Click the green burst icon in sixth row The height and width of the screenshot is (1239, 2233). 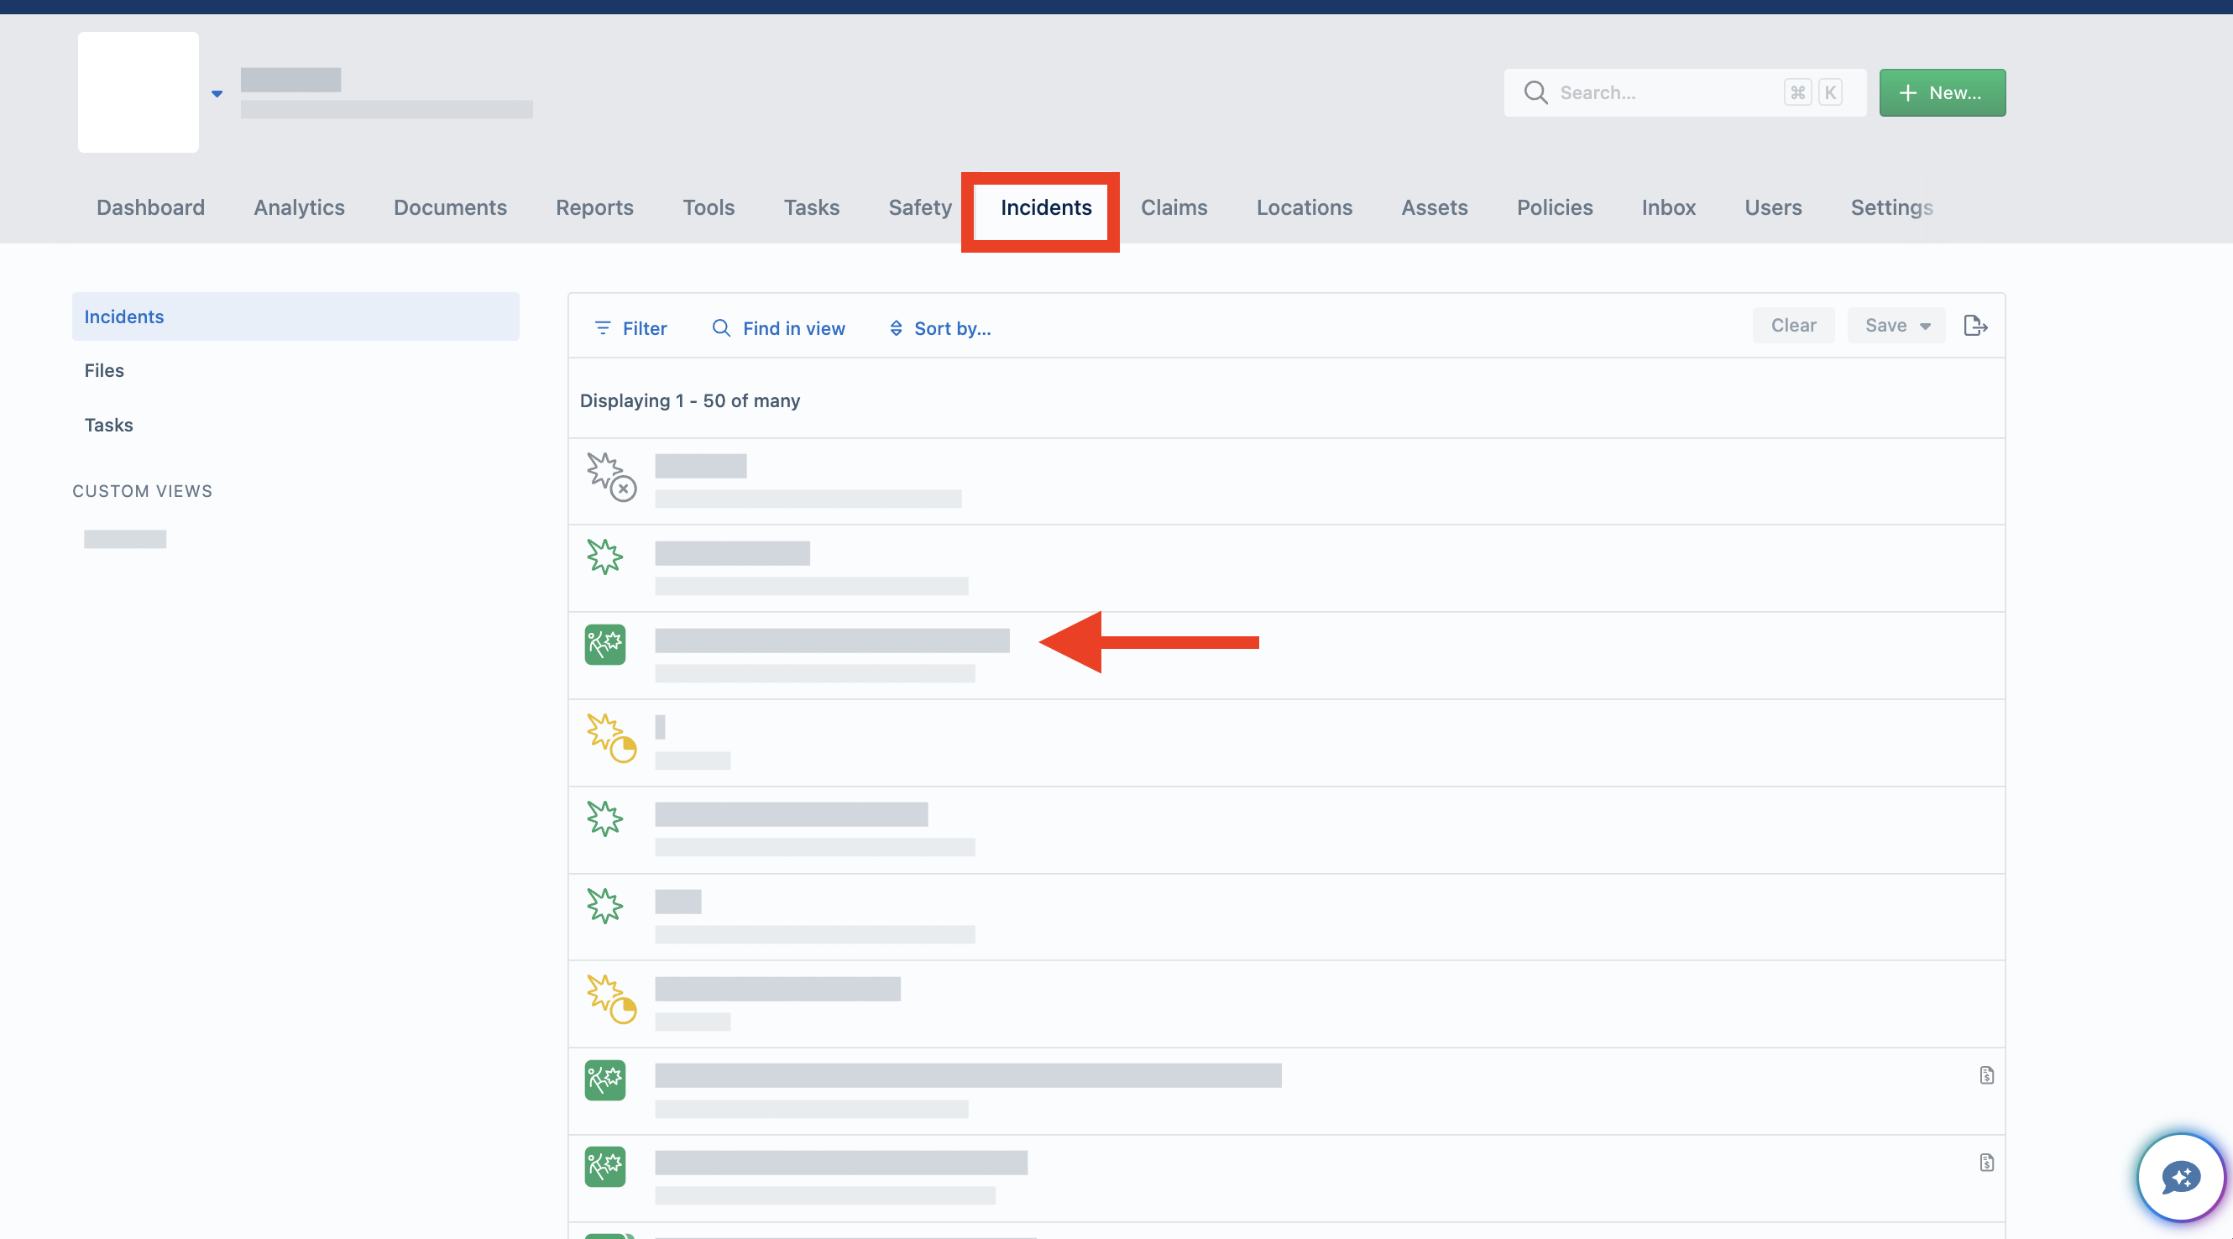(x=604, y=905)
